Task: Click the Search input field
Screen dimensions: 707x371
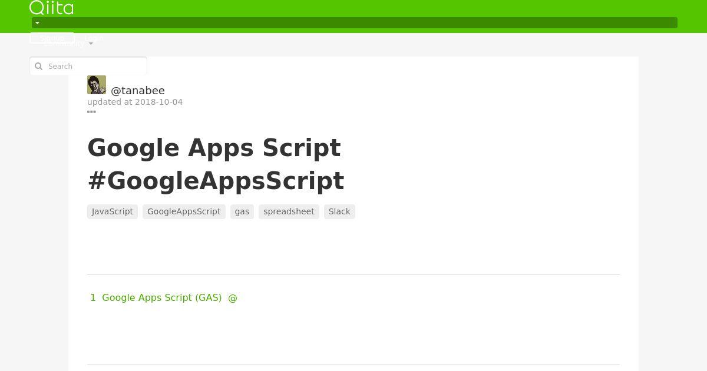Action: 88,66
